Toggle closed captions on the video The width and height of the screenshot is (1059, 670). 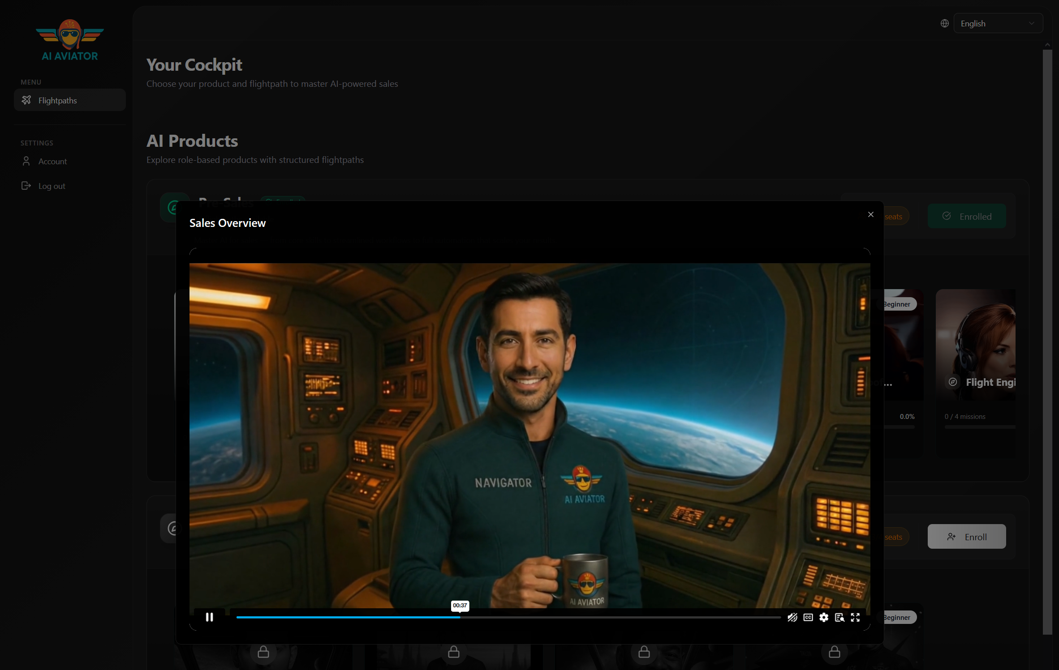[808, 617]
